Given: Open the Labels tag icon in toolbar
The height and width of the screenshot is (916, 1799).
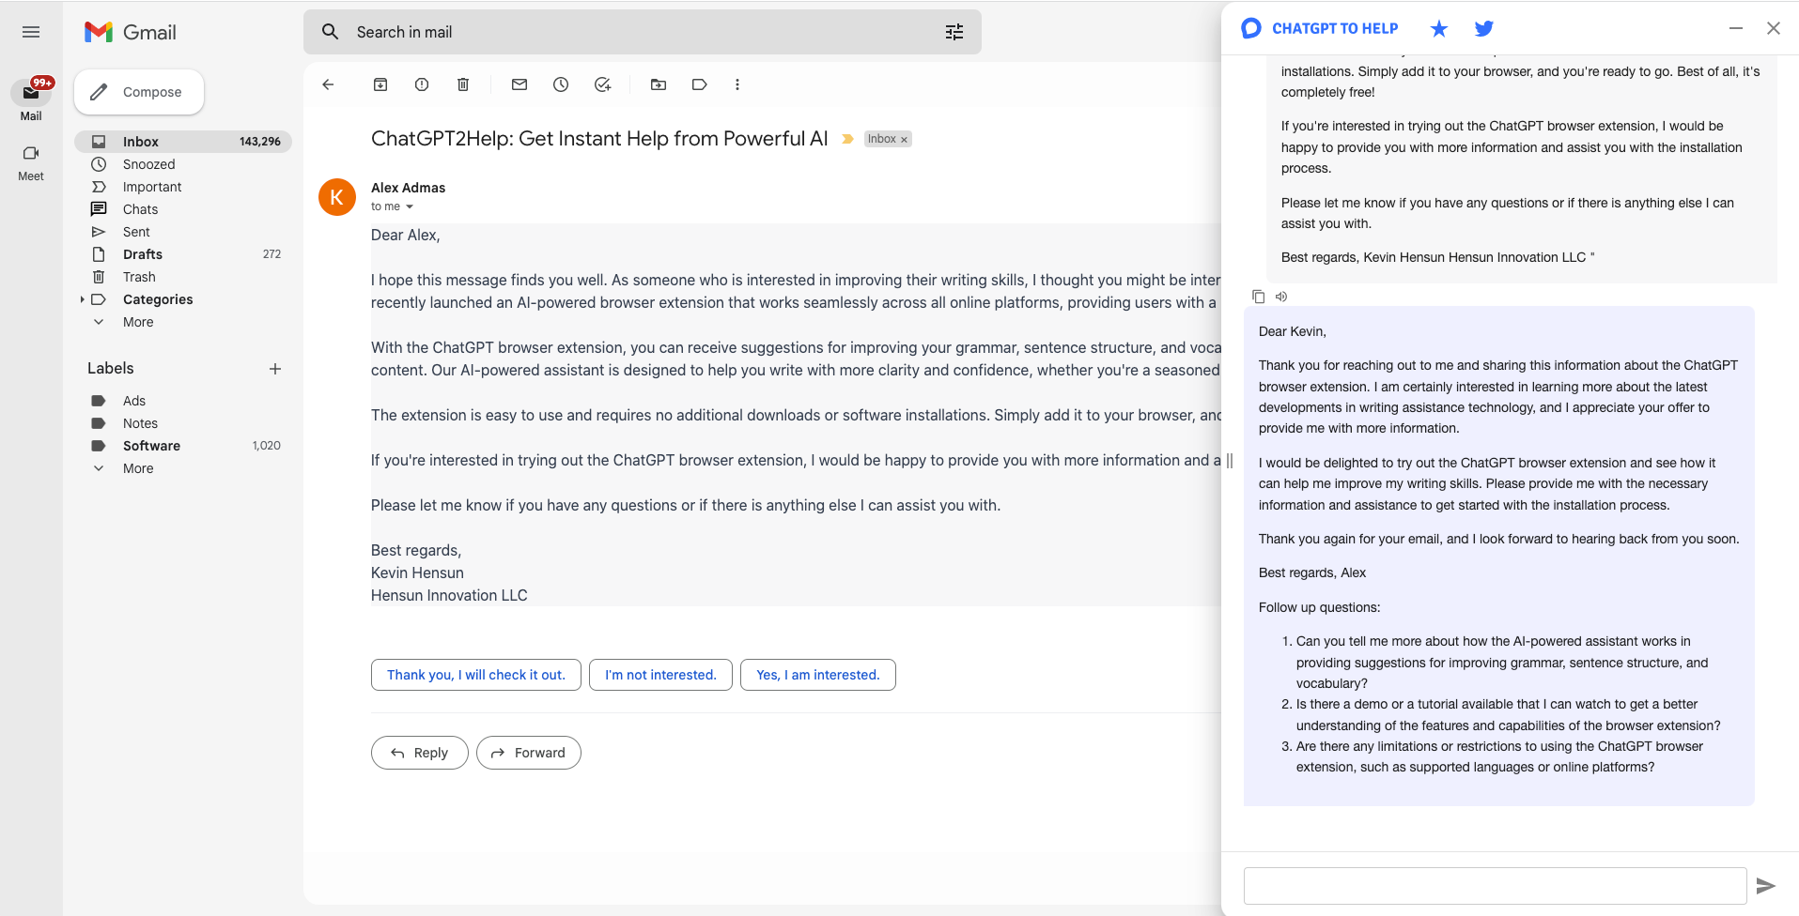Looking at the screenshot, I should tap(700, 84).
